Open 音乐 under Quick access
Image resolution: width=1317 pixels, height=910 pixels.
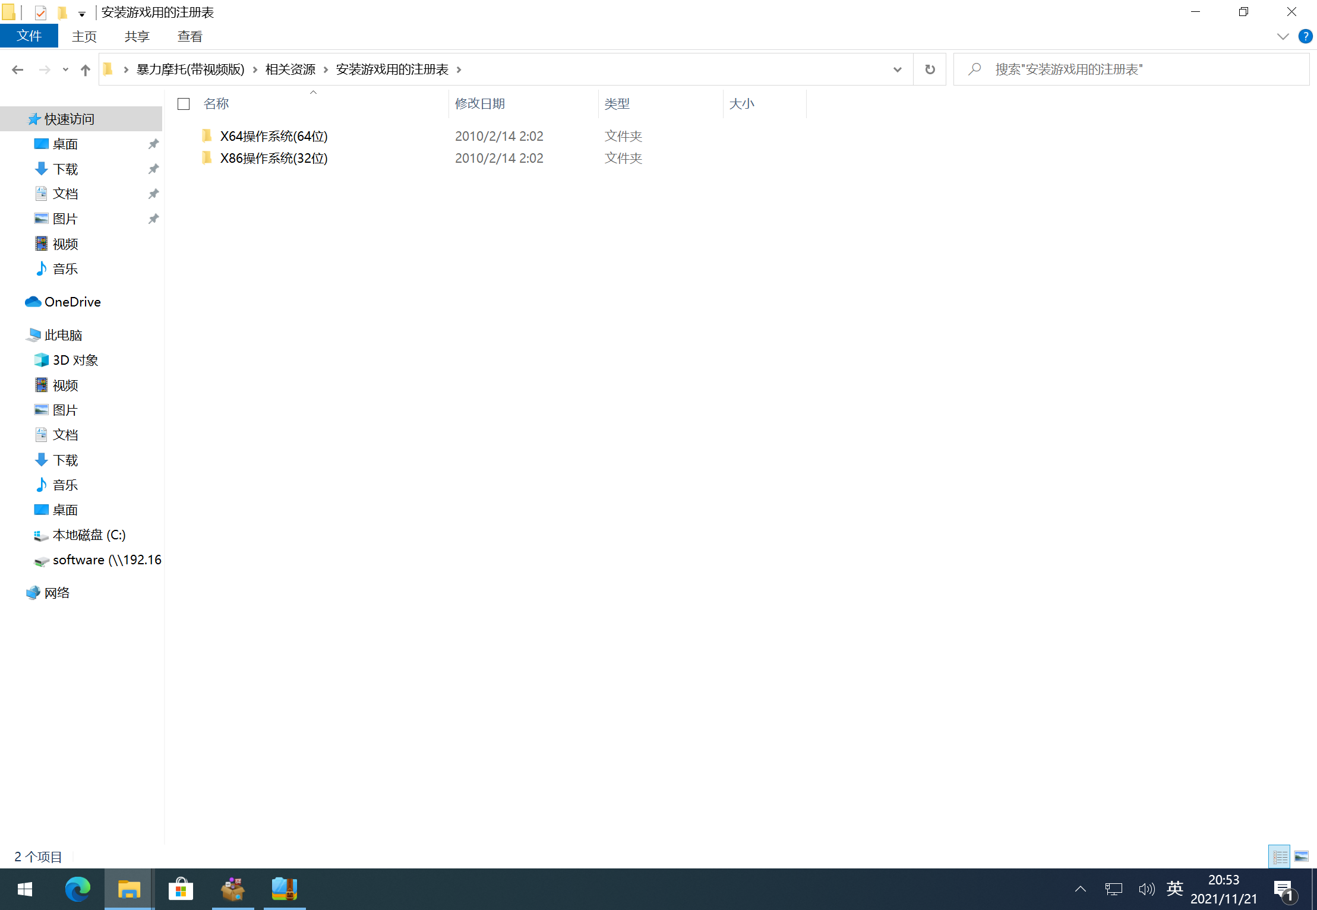[65, 268]
